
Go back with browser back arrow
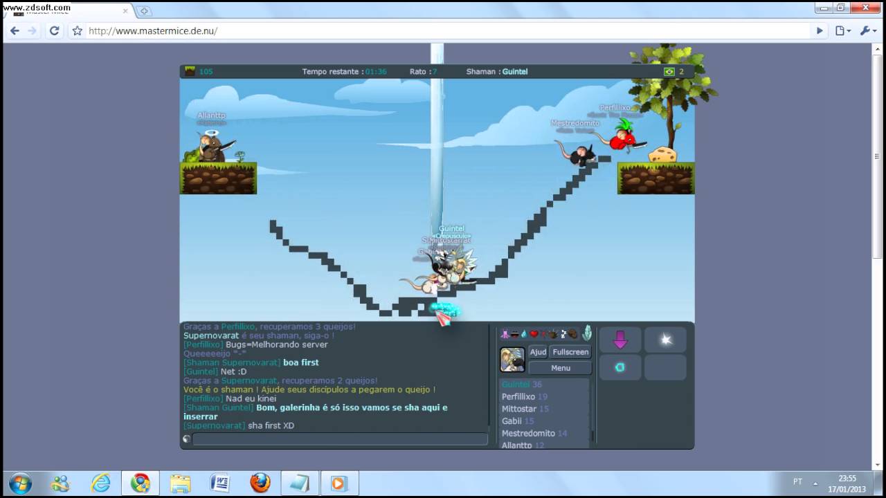click(15, 30)
